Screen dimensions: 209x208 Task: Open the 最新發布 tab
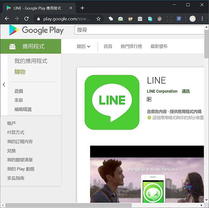tap(159, 46)
